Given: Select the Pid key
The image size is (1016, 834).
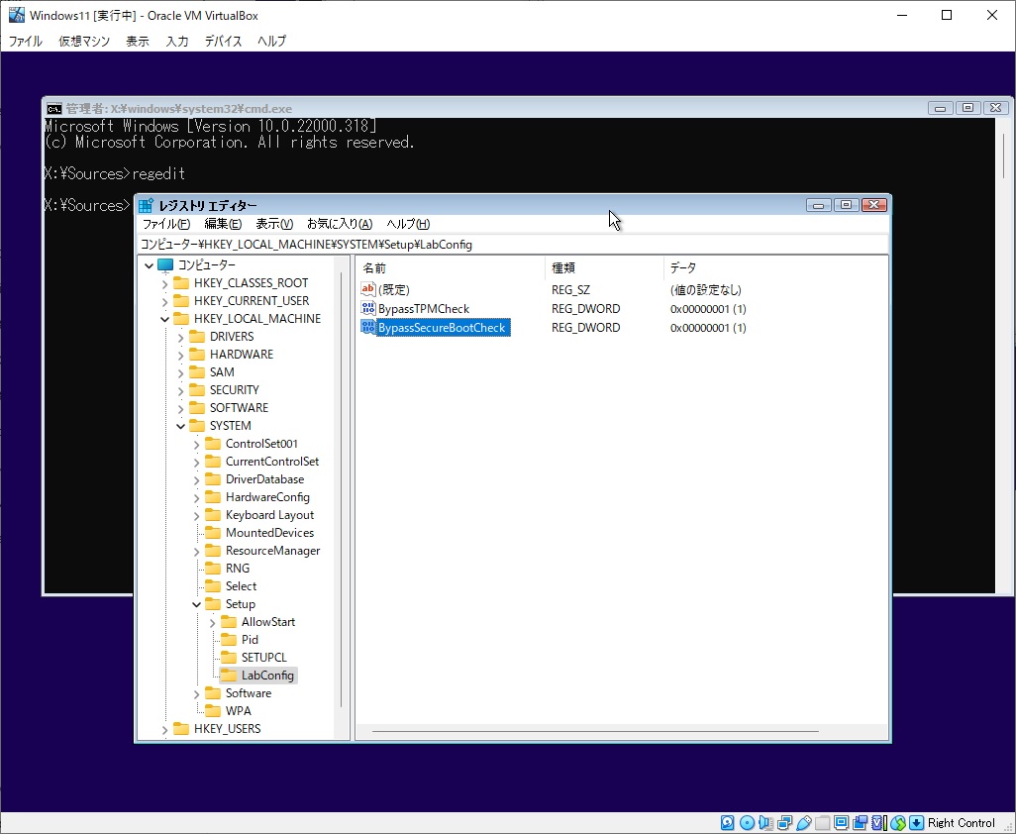Looking at the screenshot, I should tap(250, 640).
